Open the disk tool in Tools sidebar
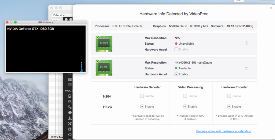 click(70, 96)
